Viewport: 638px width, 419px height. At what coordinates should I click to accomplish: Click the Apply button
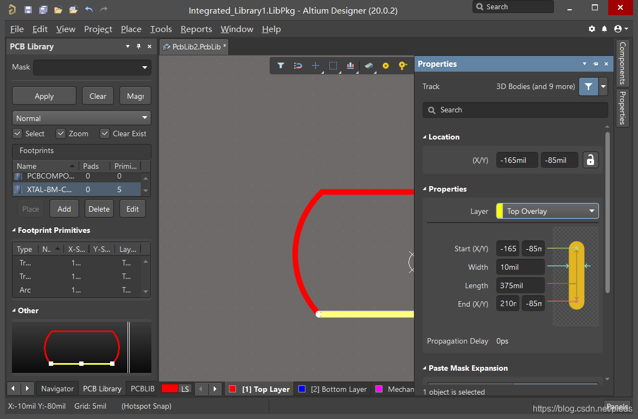(44, 96)
